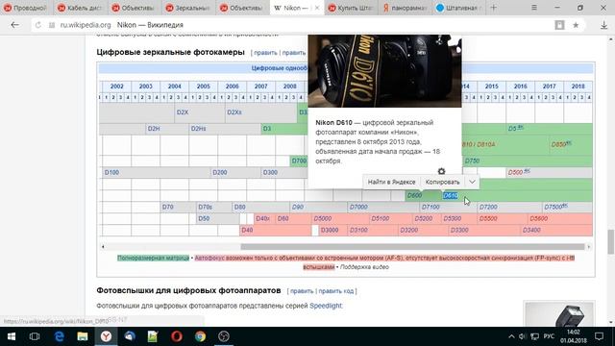Switch to the Проводной tab
This screenshot has height=346, width=615.
coord(27,8)
